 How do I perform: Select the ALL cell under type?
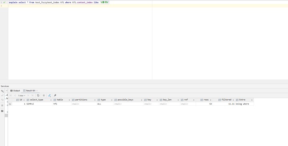tap(105, 104)
